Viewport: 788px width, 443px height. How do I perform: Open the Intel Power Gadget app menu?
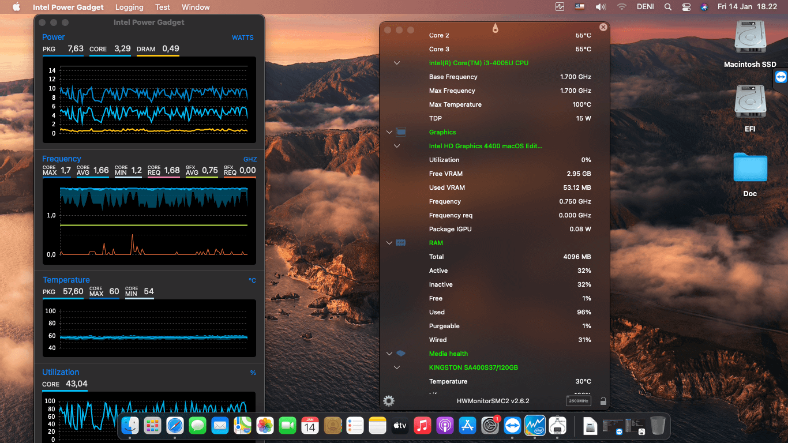(68, 7)
